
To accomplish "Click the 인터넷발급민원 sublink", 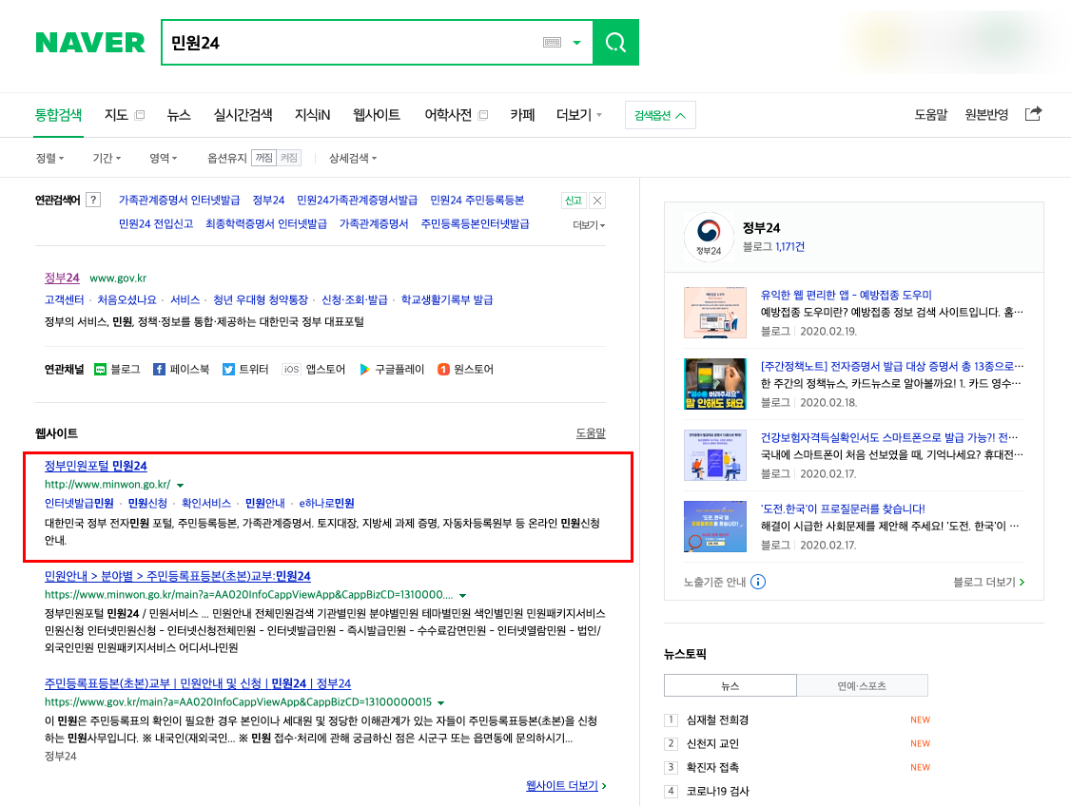I will point(79,503).
